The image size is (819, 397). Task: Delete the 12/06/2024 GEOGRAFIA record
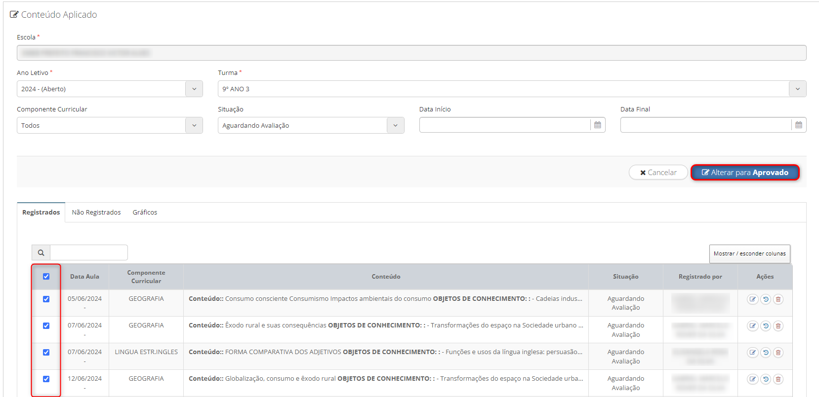click(x=778, y=379)
